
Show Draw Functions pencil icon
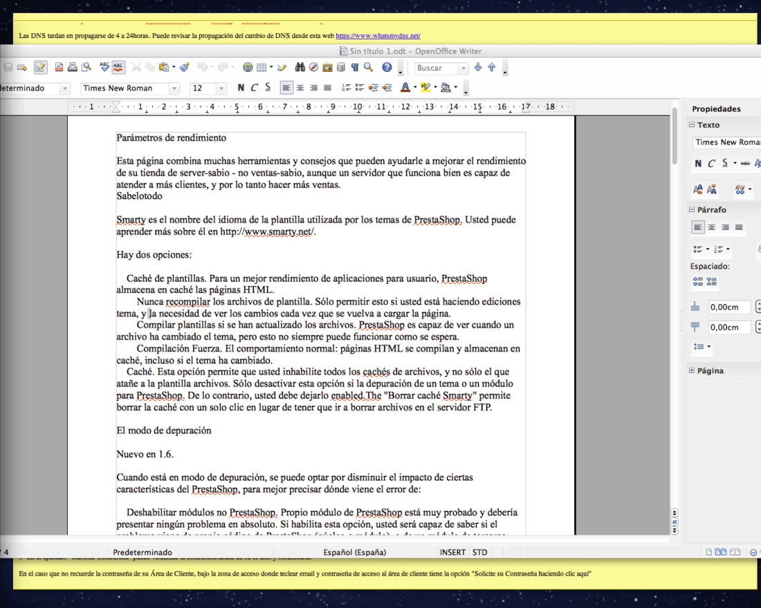282,68
